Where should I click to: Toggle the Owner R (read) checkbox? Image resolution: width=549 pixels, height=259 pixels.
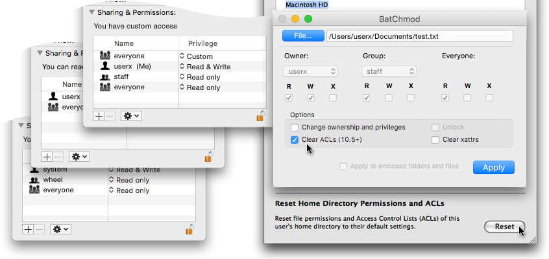point(289,98)
